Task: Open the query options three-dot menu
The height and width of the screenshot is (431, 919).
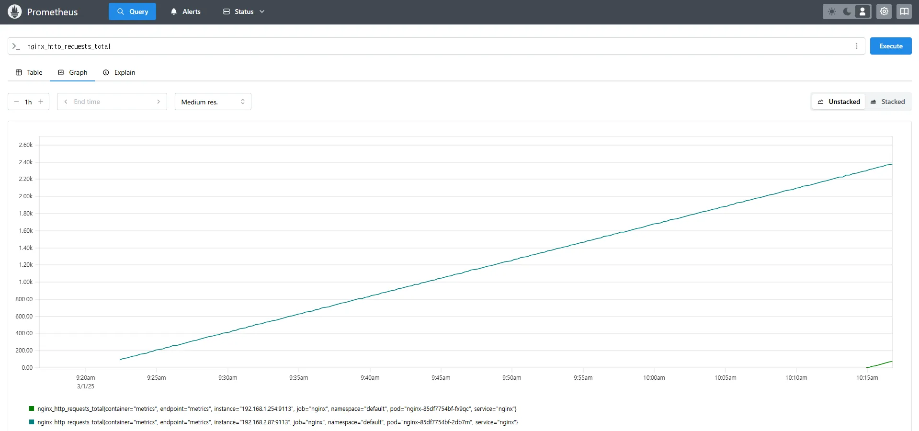Action: (856, 46)
